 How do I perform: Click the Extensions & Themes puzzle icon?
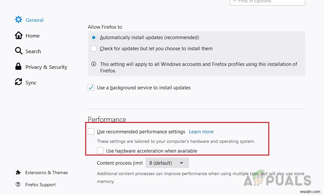click(x=18, y=172)
